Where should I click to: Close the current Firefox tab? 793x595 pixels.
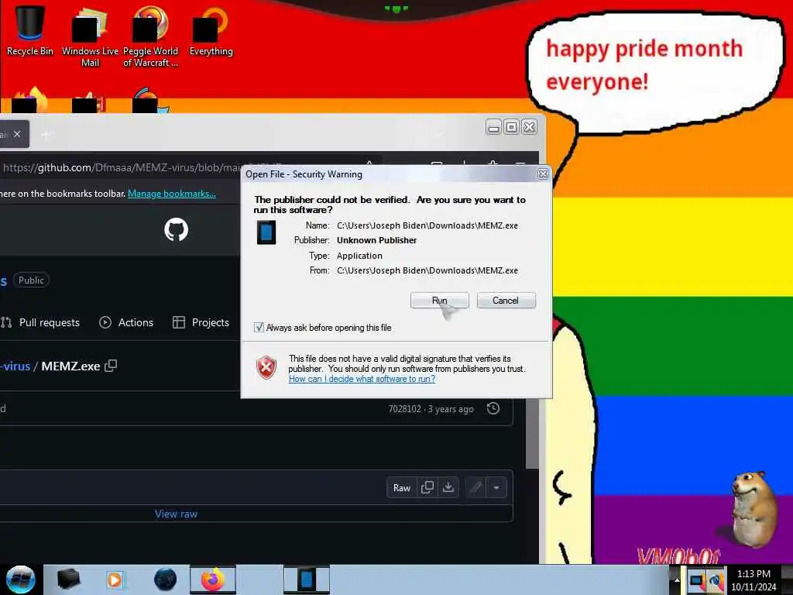tap(17, 134)
